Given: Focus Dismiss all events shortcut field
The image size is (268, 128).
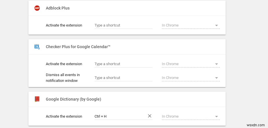Looking at the screenshot, I should tap(123, 78).
